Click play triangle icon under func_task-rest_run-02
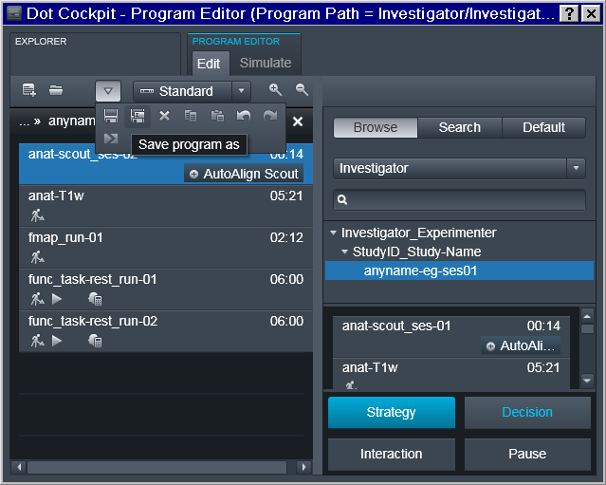The height and width of the screenshot is (485, 606). point(57,341)
